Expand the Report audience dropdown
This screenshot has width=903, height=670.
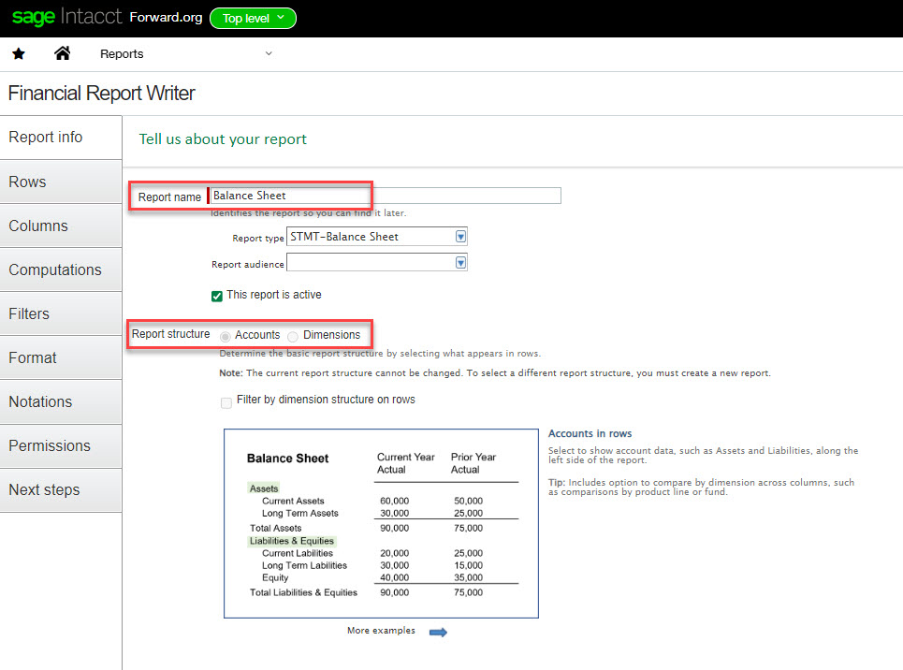pyautogui.click(x=459, y=264)
